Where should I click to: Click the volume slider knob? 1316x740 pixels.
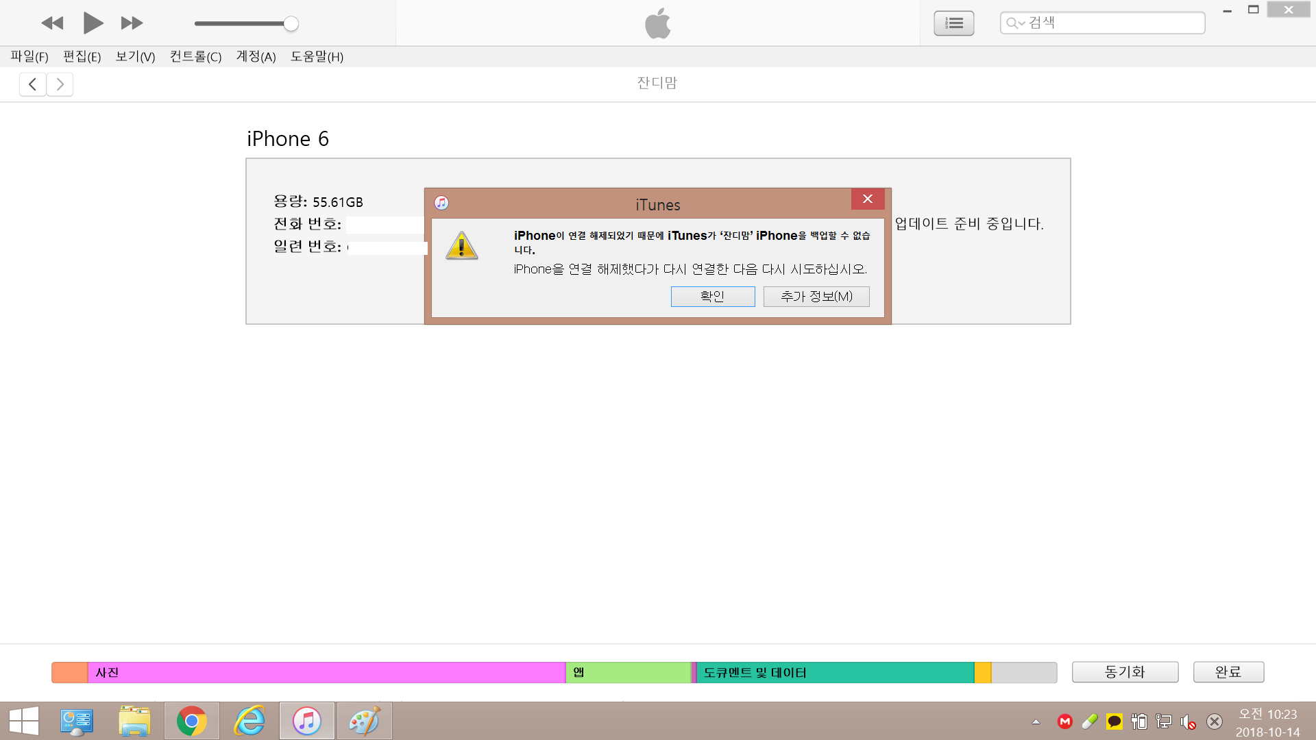point(291,23)
